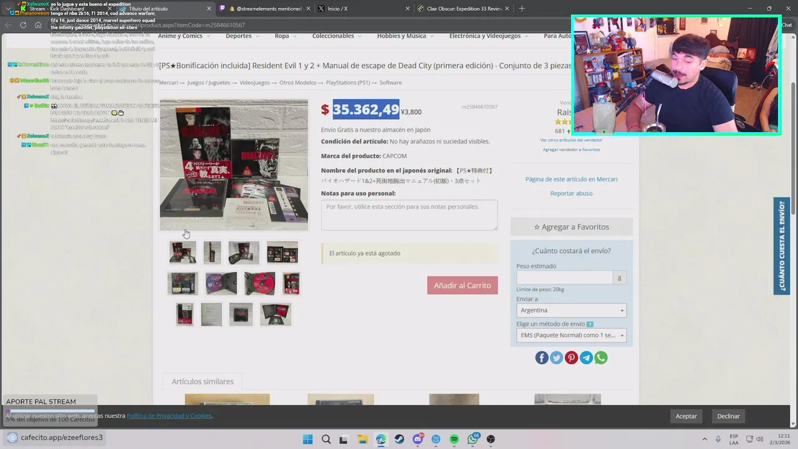Open Microsoft Edge from the taskbar
The width and height of the screenshot is (798, 449).
pos(381,439)
